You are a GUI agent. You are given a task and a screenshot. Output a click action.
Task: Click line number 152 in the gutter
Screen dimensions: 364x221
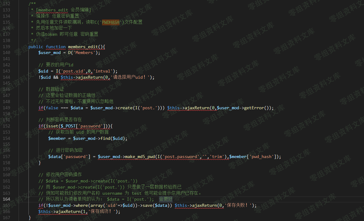[x=6, y=126]
